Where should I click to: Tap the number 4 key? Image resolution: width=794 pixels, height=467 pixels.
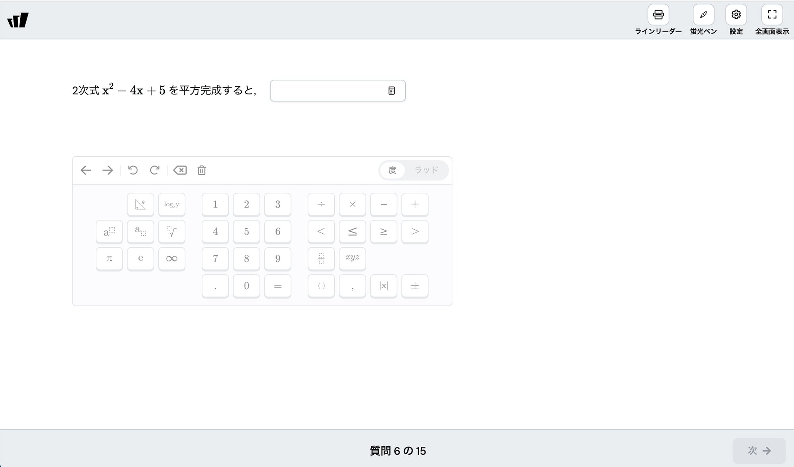click(215, 231)
